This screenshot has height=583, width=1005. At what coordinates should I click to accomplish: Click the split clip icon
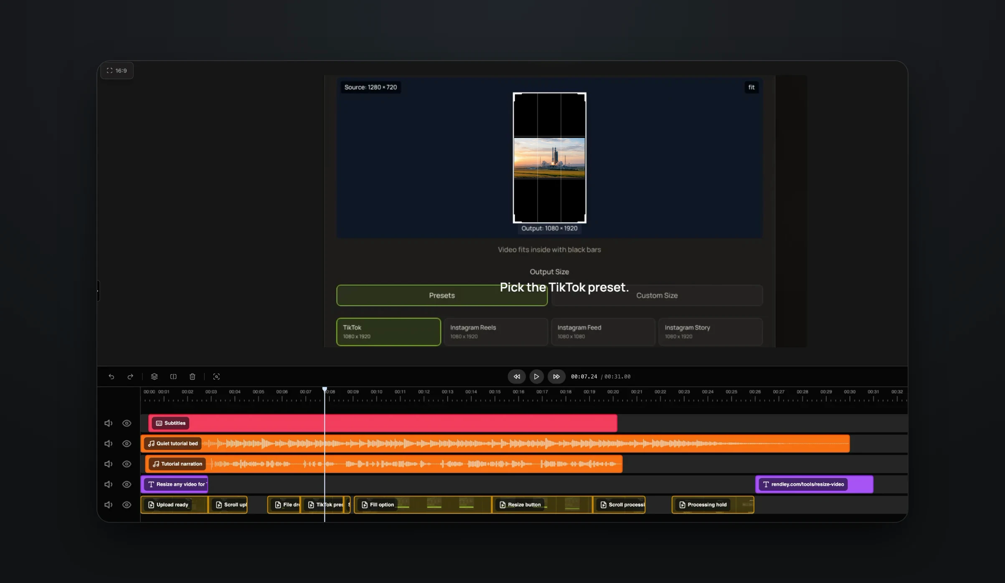coord(173,377)
